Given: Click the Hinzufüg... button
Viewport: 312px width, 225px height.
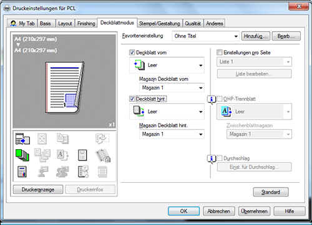Looking at the screenshot, I should tap(256, 36).
